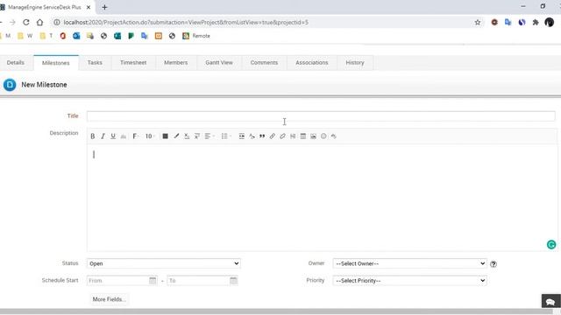
Task: Open the Details tab
Action: 16,62
